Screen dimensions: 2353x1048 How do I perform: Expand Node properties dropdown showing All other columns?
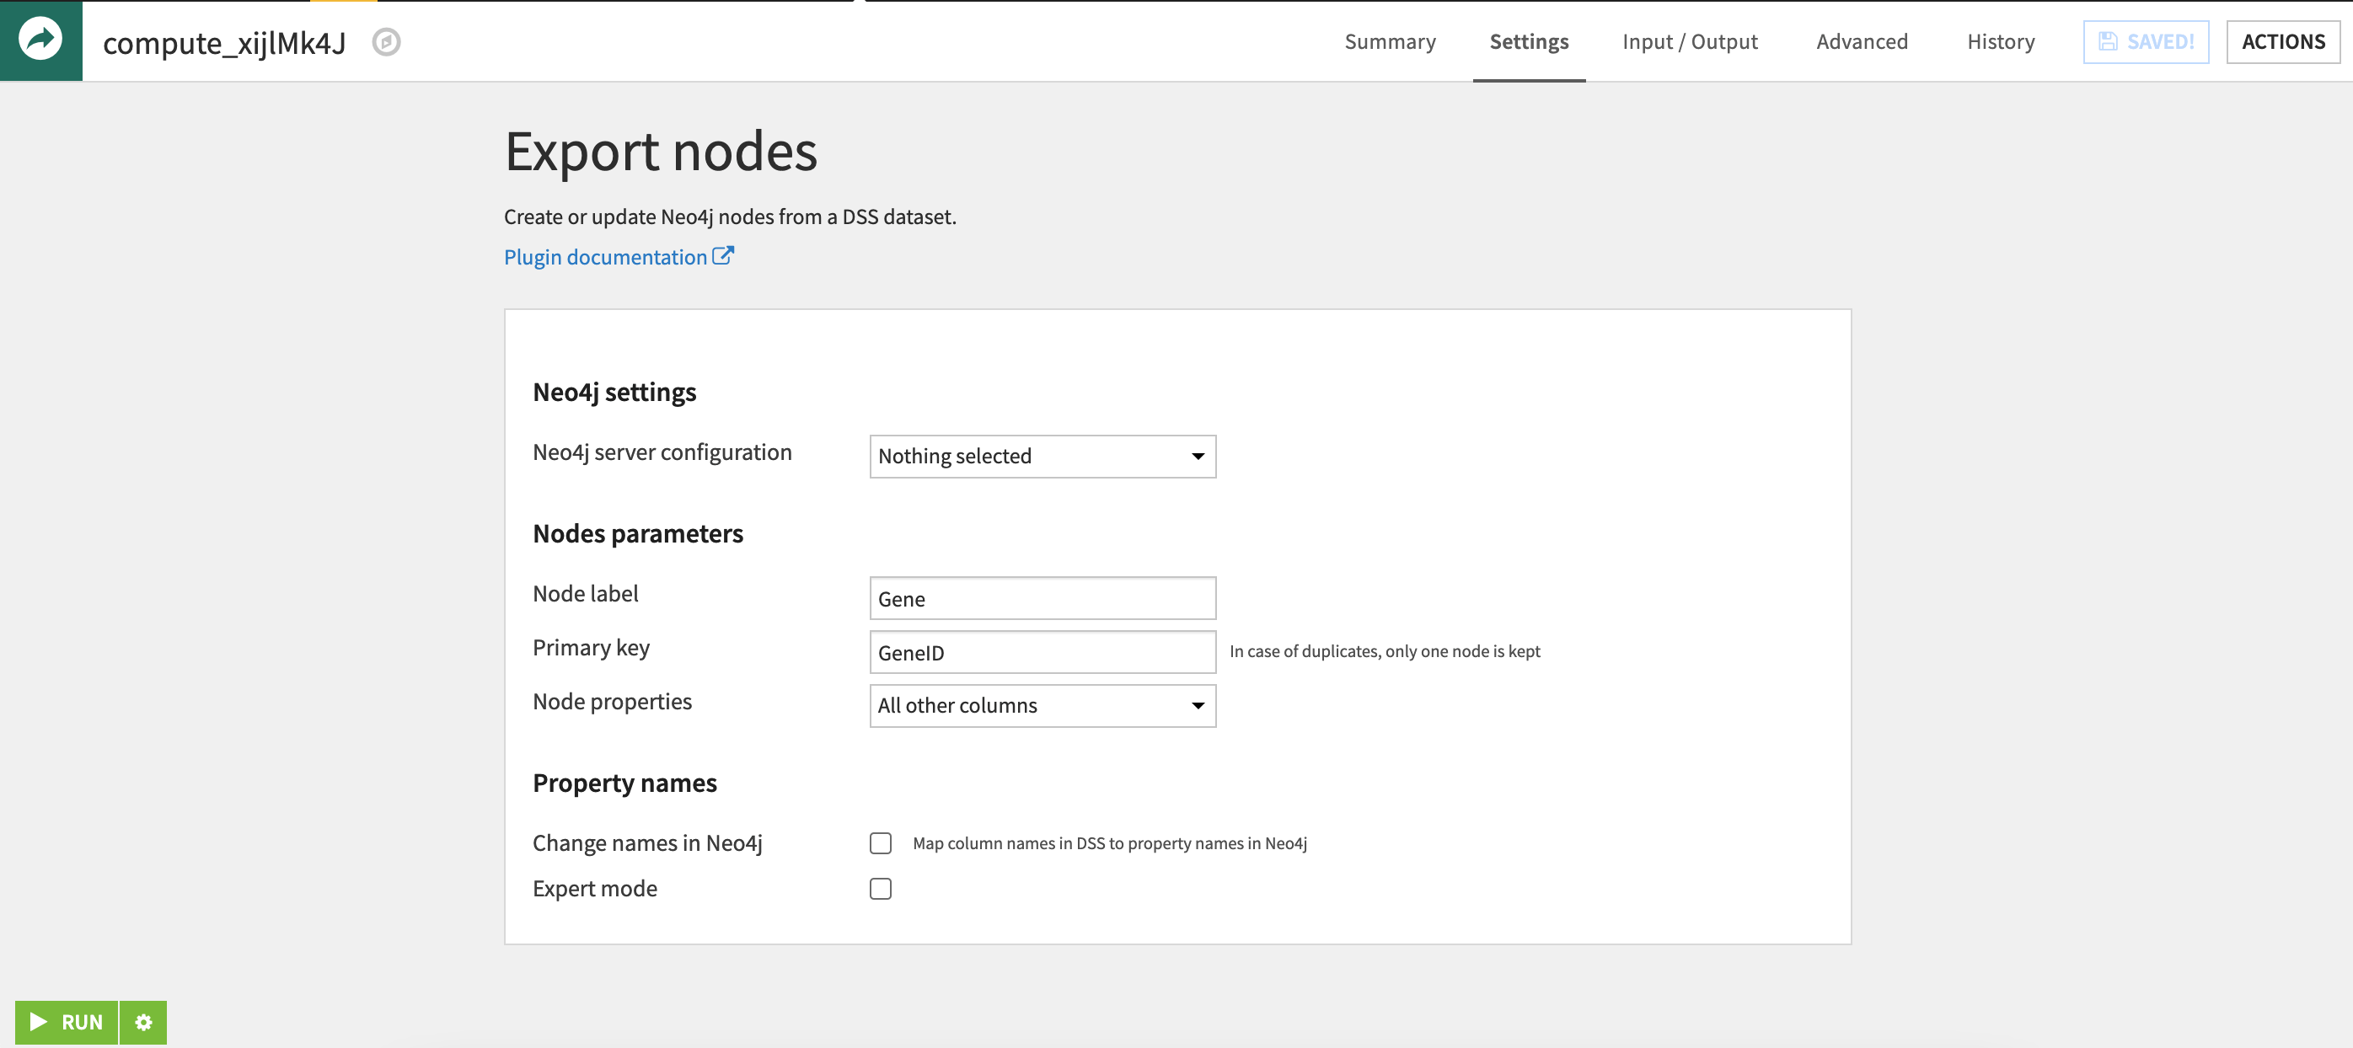1043,706
